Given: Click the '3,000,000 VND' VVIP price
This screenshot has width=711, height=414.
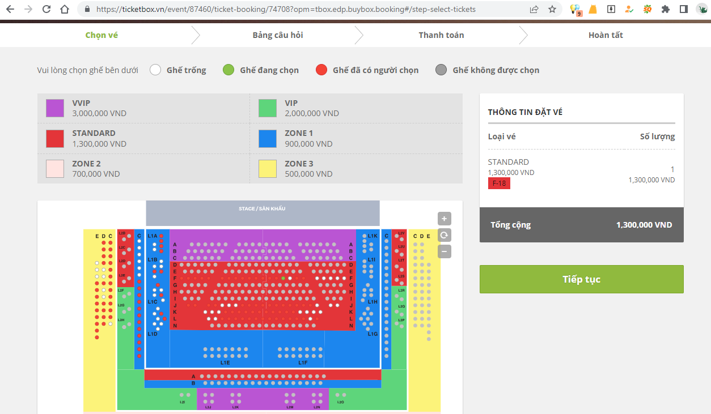Looking at the screenshot, I should [x=99, y=113].
